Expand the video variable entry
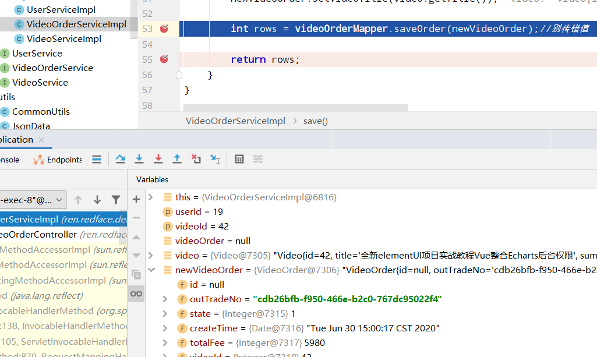This screenshot has height=357, width=597. [x=151, y=255]
